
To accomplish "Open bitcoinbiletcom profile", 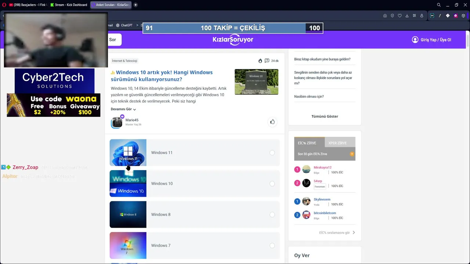I will (325, 213).
